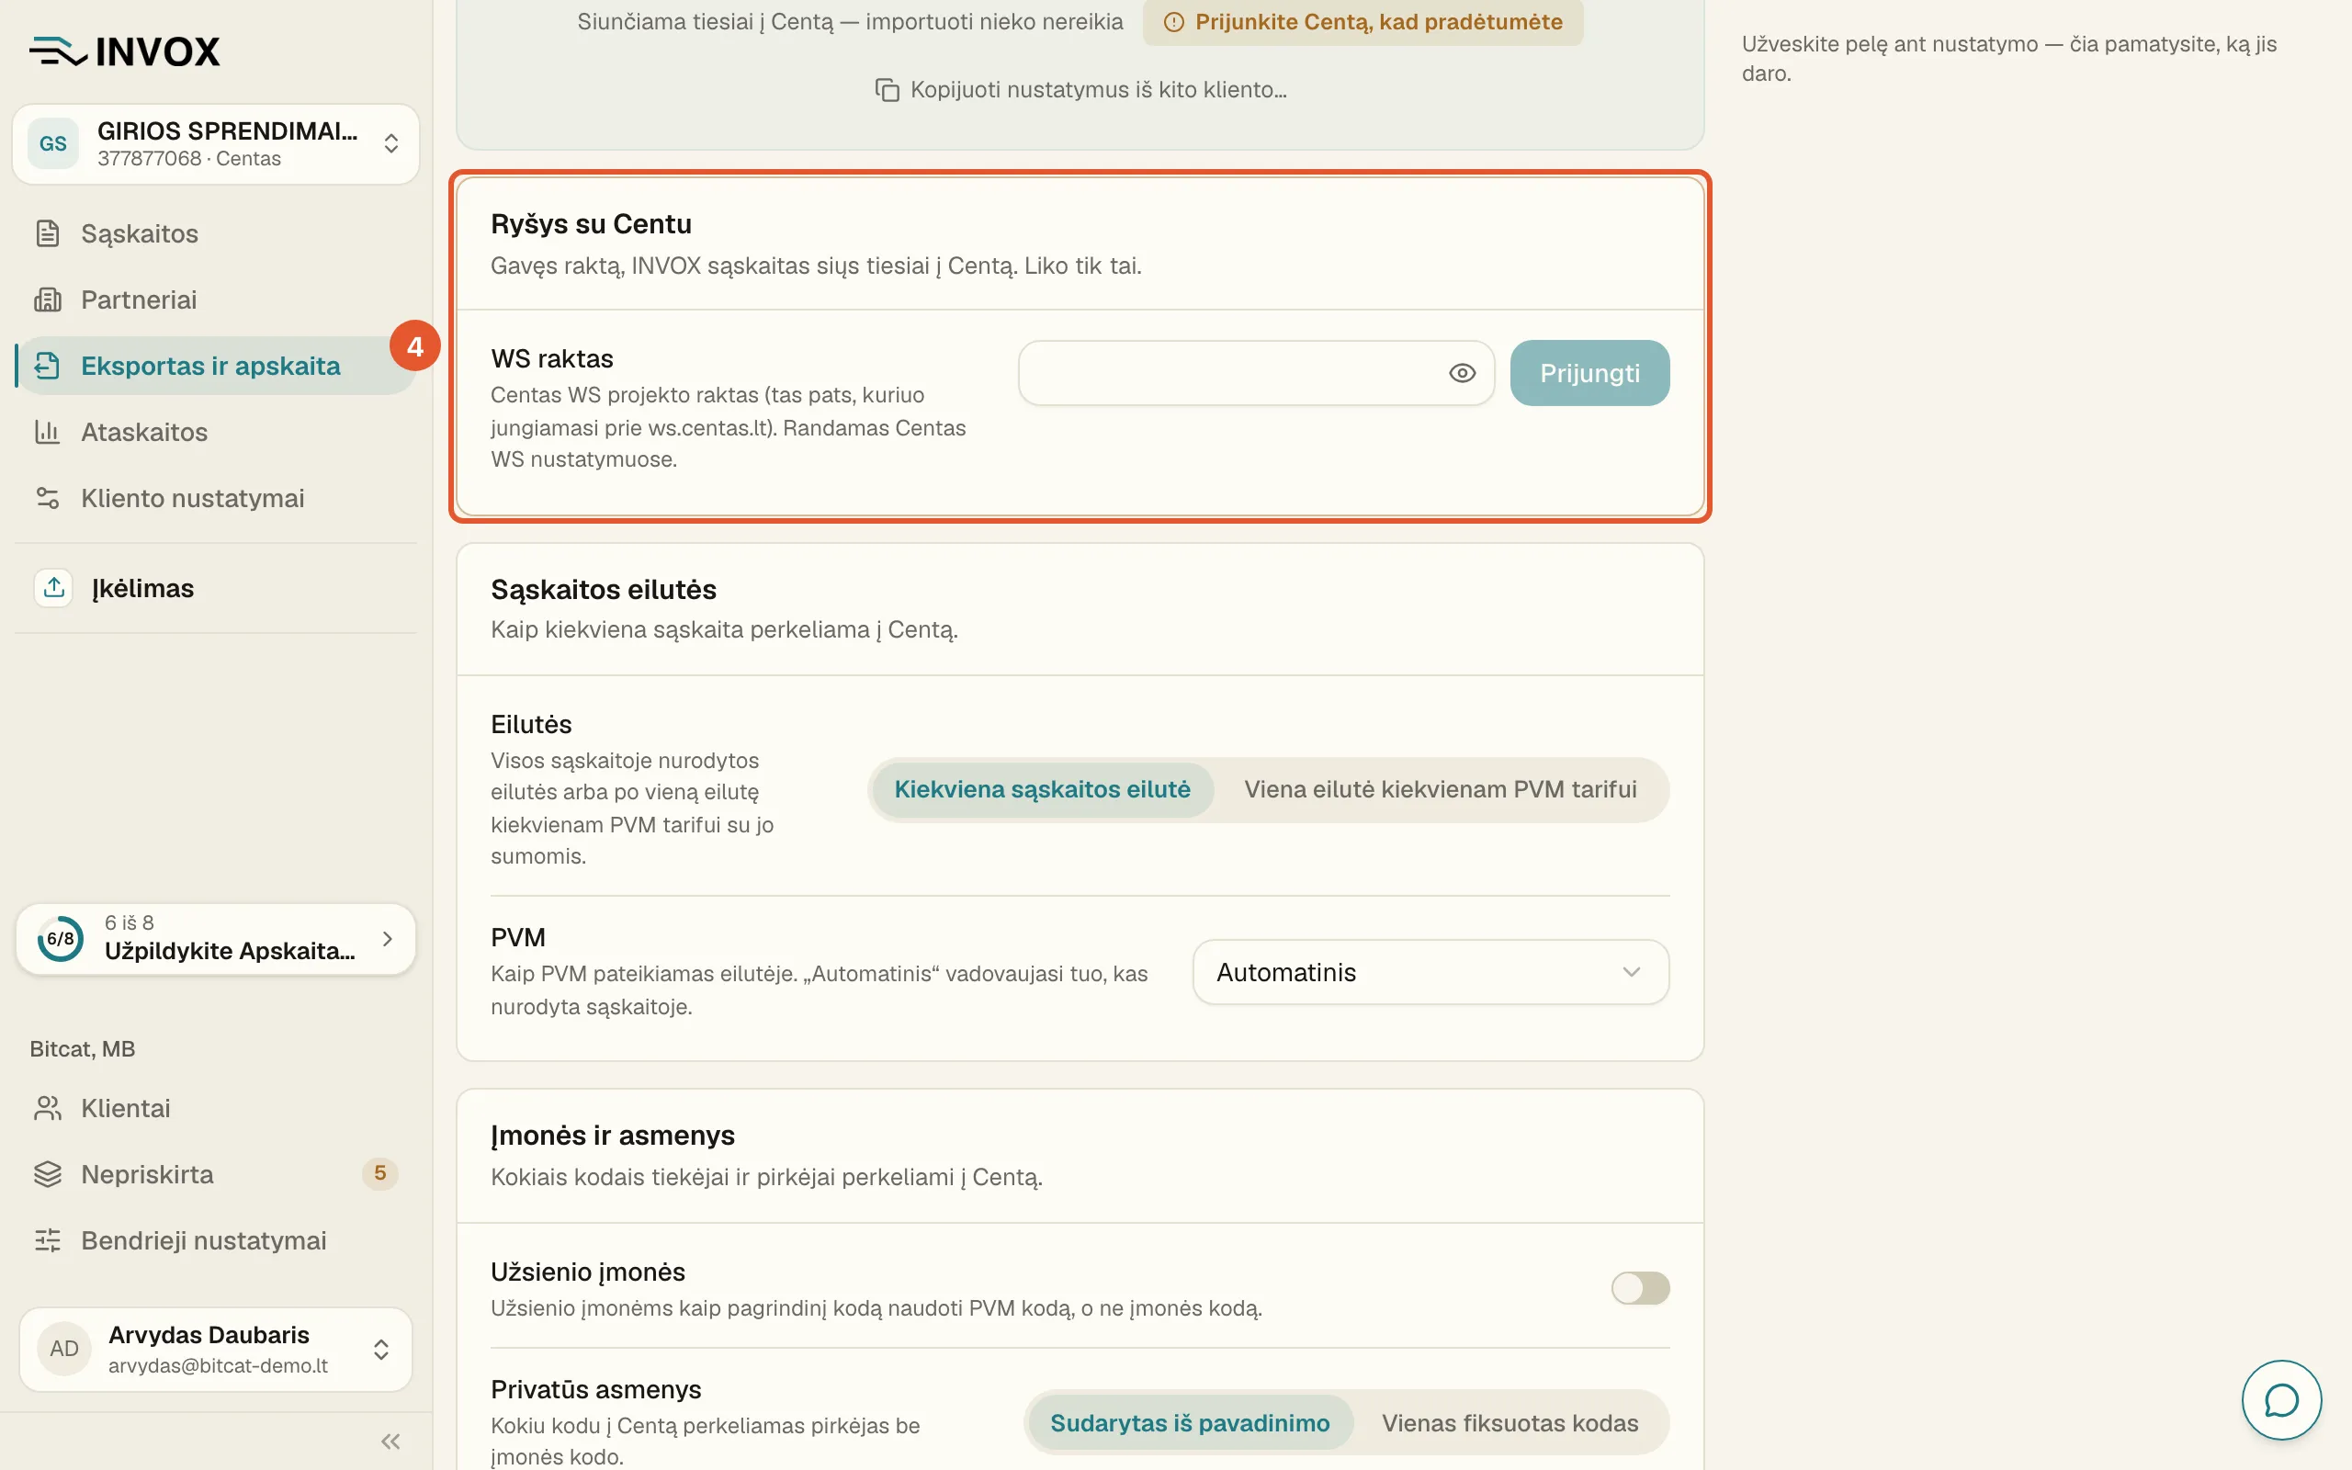This screenshot has height=1470, width=2352.
Task: Click the 6/8 progress ring
Action: pyautogui.click(x=61, y=939)
